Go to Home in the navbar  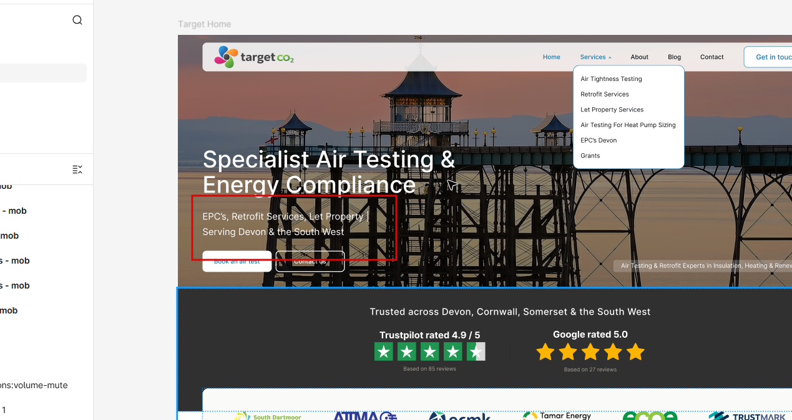pyautogui.click(x=551, y=57)
